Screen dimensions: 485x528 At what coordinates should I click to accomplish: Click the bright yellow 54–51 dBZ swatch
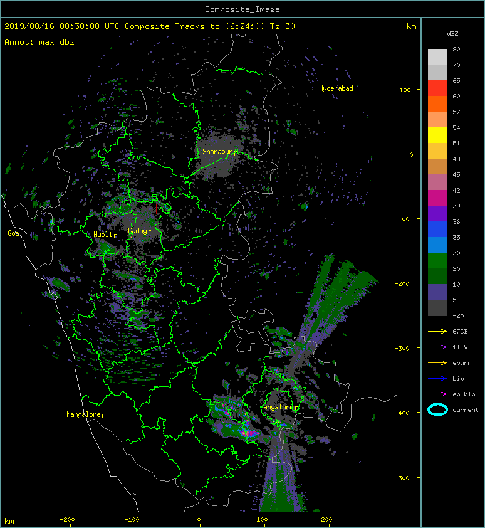pos(437,135)
